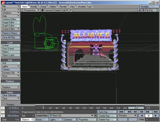Click the viewport maximize icon
The height and width of the screenshot is (122, 160).
(x=155, y=10)
